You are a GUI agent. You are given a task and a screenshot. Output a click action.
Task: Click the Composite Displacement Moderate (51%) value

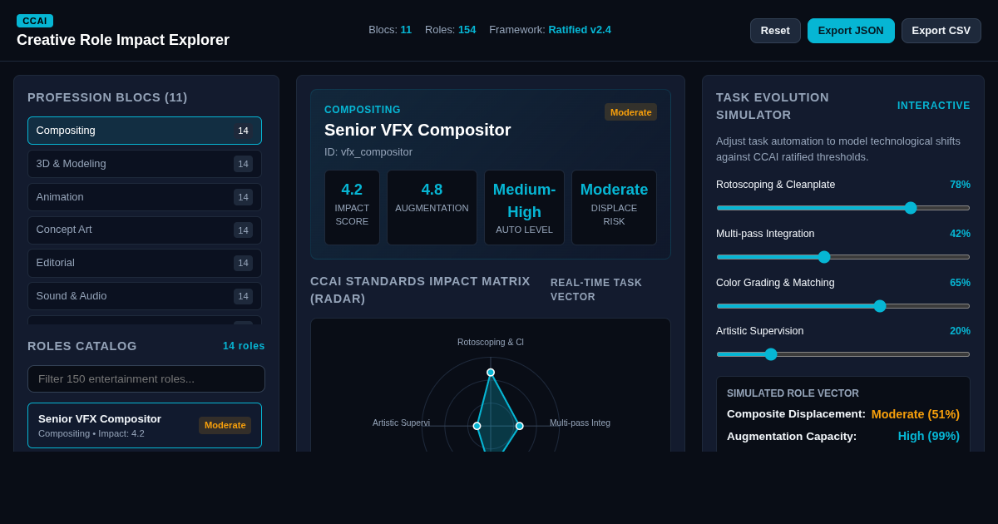pyautogui.click(x=916, y=414)
